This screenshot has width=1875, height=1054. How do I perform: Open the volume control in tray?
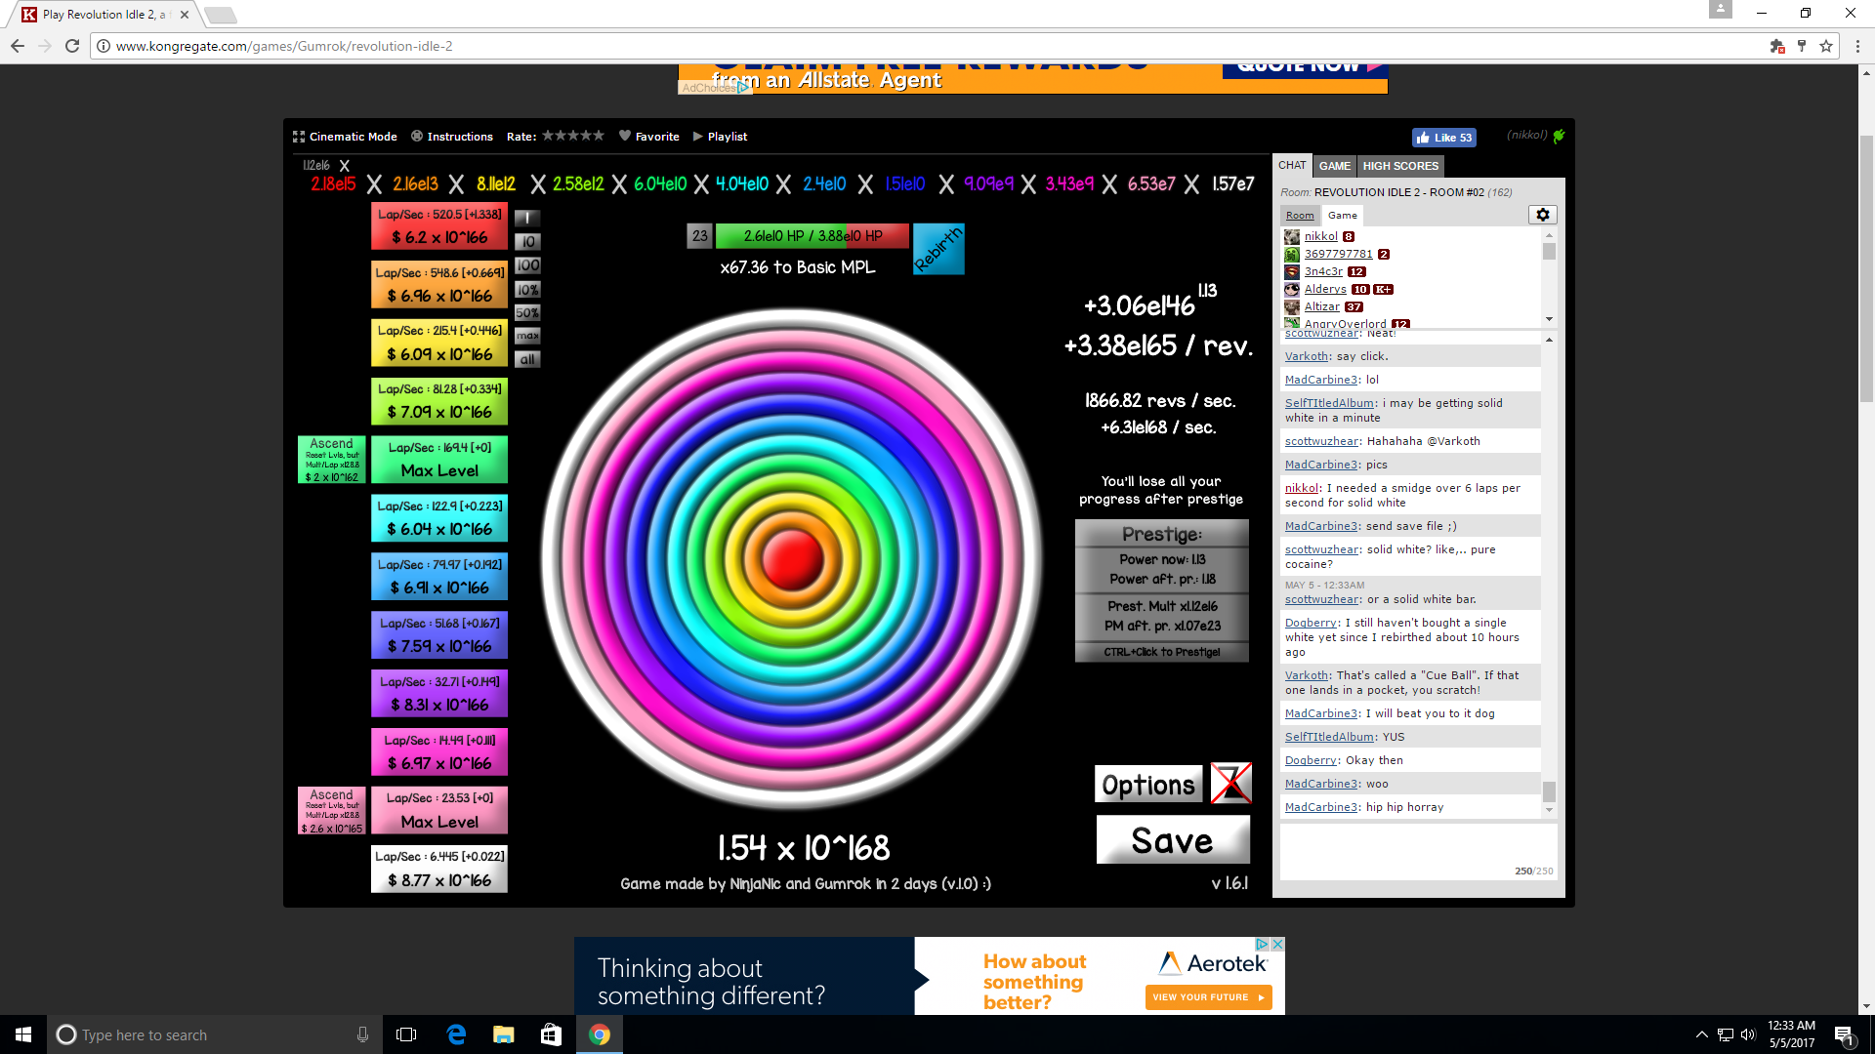(x=1747, y=1034)
